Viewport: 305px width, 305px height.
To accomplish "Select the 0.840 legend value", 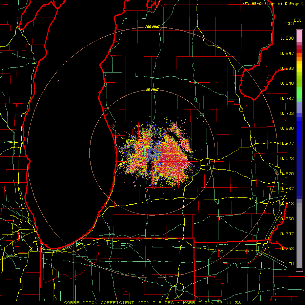I will (287, 83).
